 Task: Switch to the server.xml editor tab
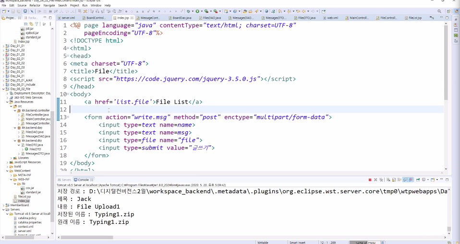click(66, 18)
